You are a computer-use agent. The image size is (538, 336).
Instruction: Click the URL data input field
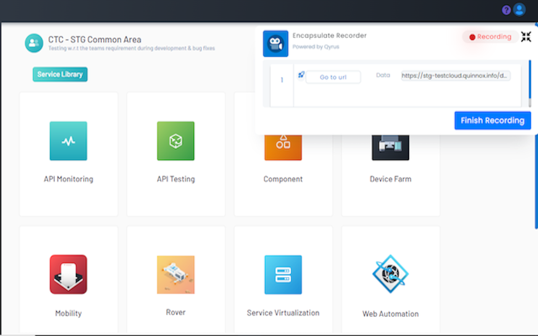pyautogui.click(x=456, y=76)
